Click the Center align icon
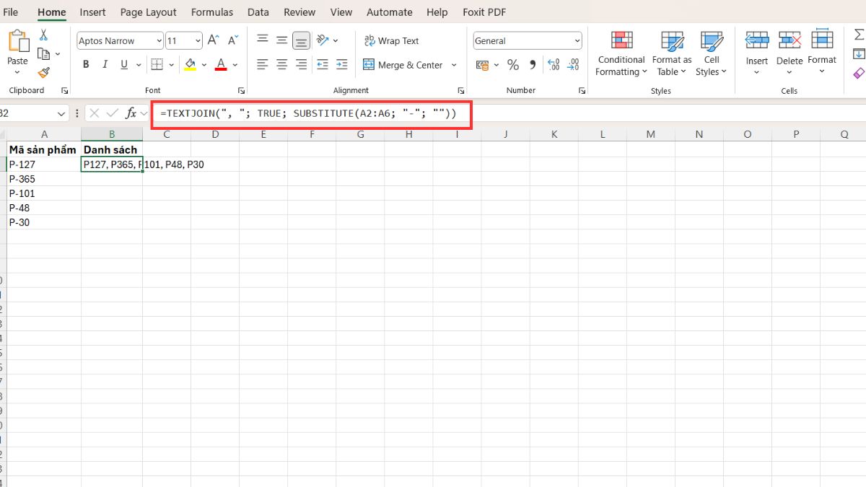Screen dimensions: 866x487 282,65
